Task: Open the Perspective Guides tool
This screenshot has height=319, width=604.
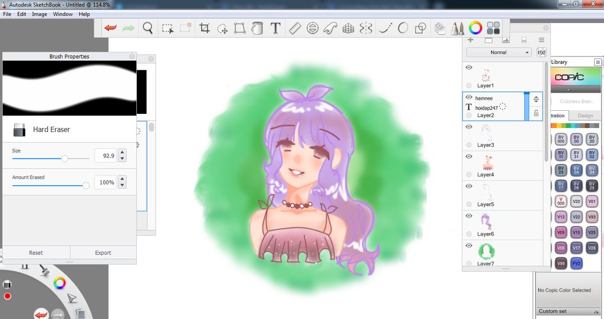Action: tap(348, 28)
